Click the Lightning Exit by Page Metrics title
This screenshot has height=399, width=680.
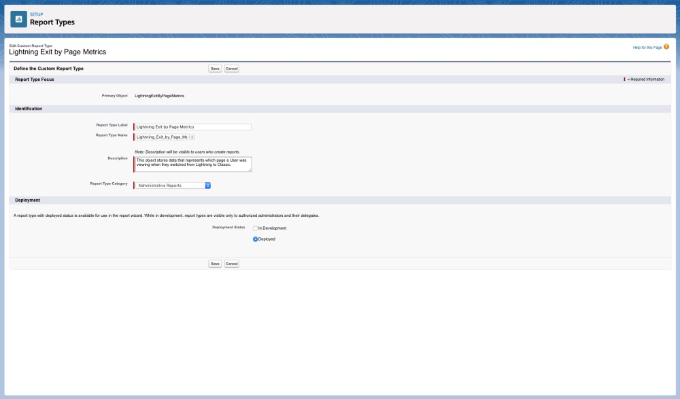click(58, 52)
